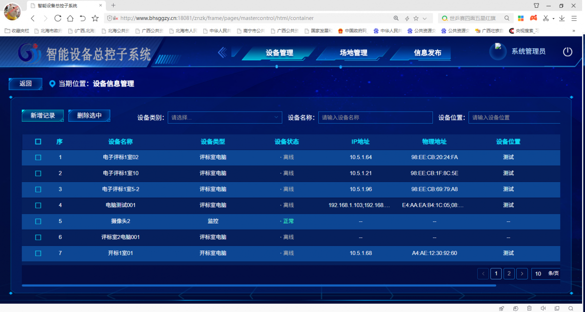Click the system administrator avatar
Screen dimensions: 585x312
tap(498, 52)
